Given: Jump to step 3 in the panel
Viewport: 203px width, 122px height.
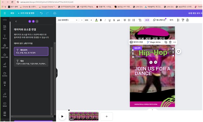Looking at the screenshot, I should point(37,21).
